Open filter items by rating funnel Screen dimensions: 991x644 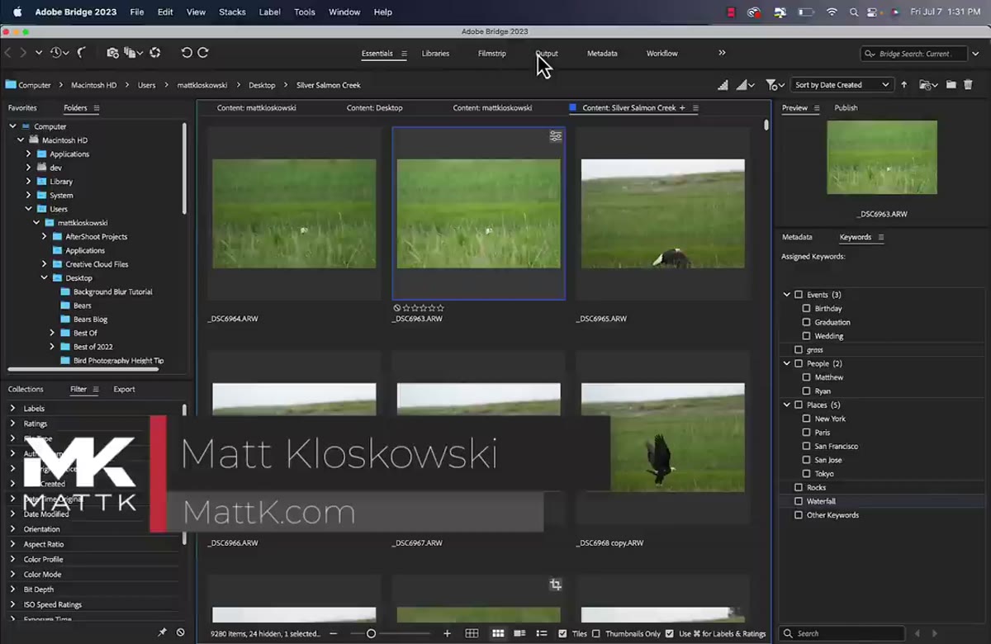coord(775,85)
